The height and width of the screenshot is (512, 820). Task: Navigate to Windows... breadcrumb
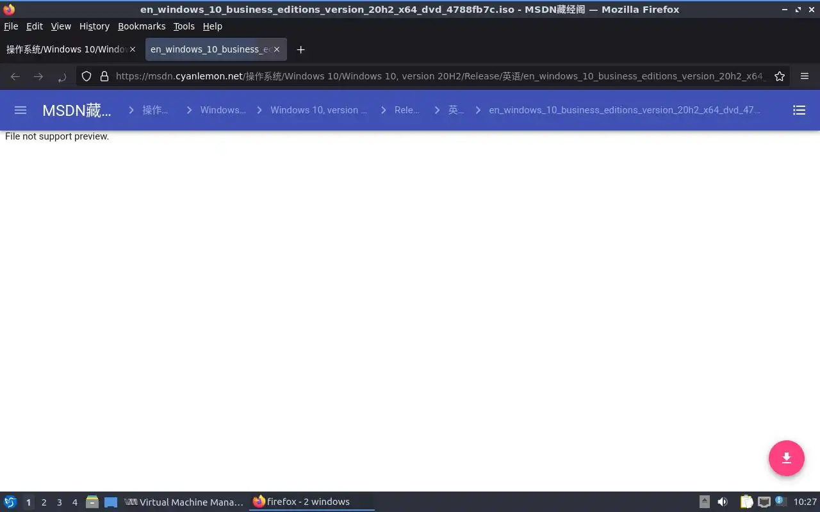(223, 110)
